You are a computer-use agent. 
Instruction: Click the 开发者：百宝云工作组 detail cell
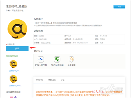pos(42,43)
